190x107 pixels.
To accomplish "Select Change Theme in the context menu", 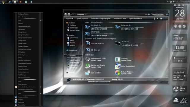I will pos(23,43).
